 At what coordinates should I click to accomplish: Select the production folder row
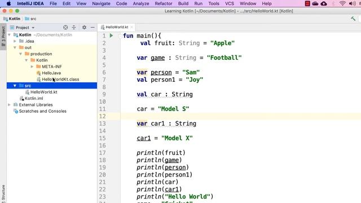coord(52,54)
